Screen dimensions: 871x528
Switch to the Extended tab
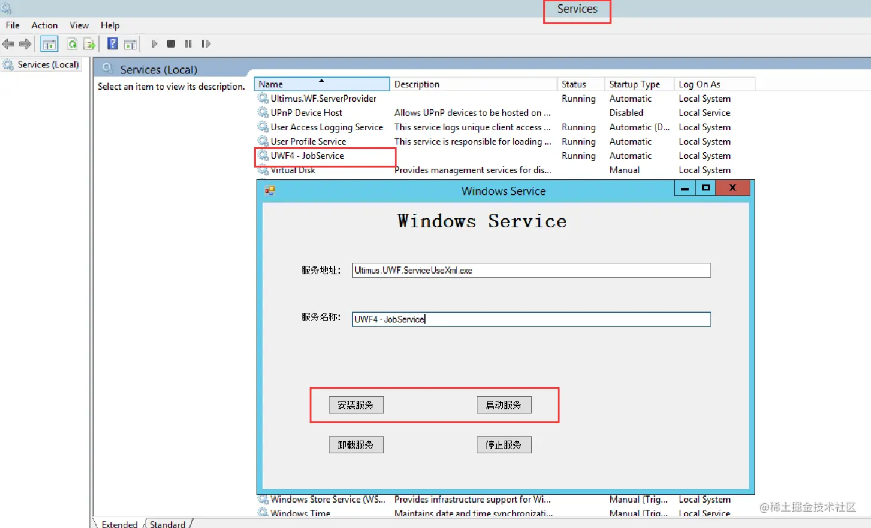coord(120,524)
